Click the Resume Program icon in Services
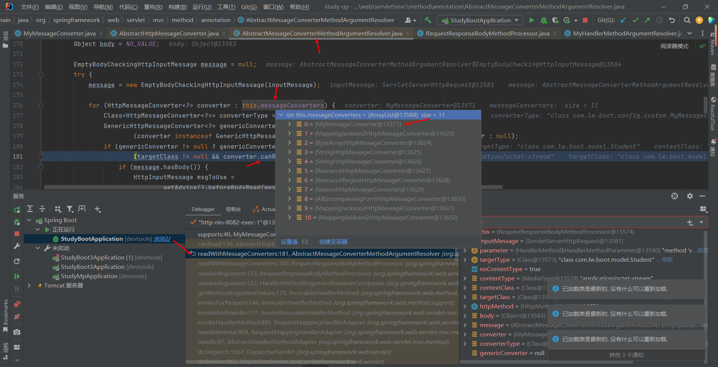The height and width of the screenshot is (367, 718). point(17,276)
